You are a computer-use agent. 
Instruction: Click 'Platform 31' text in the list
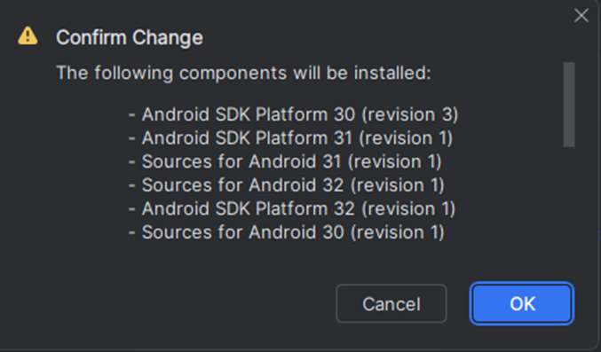click(304, 138)
